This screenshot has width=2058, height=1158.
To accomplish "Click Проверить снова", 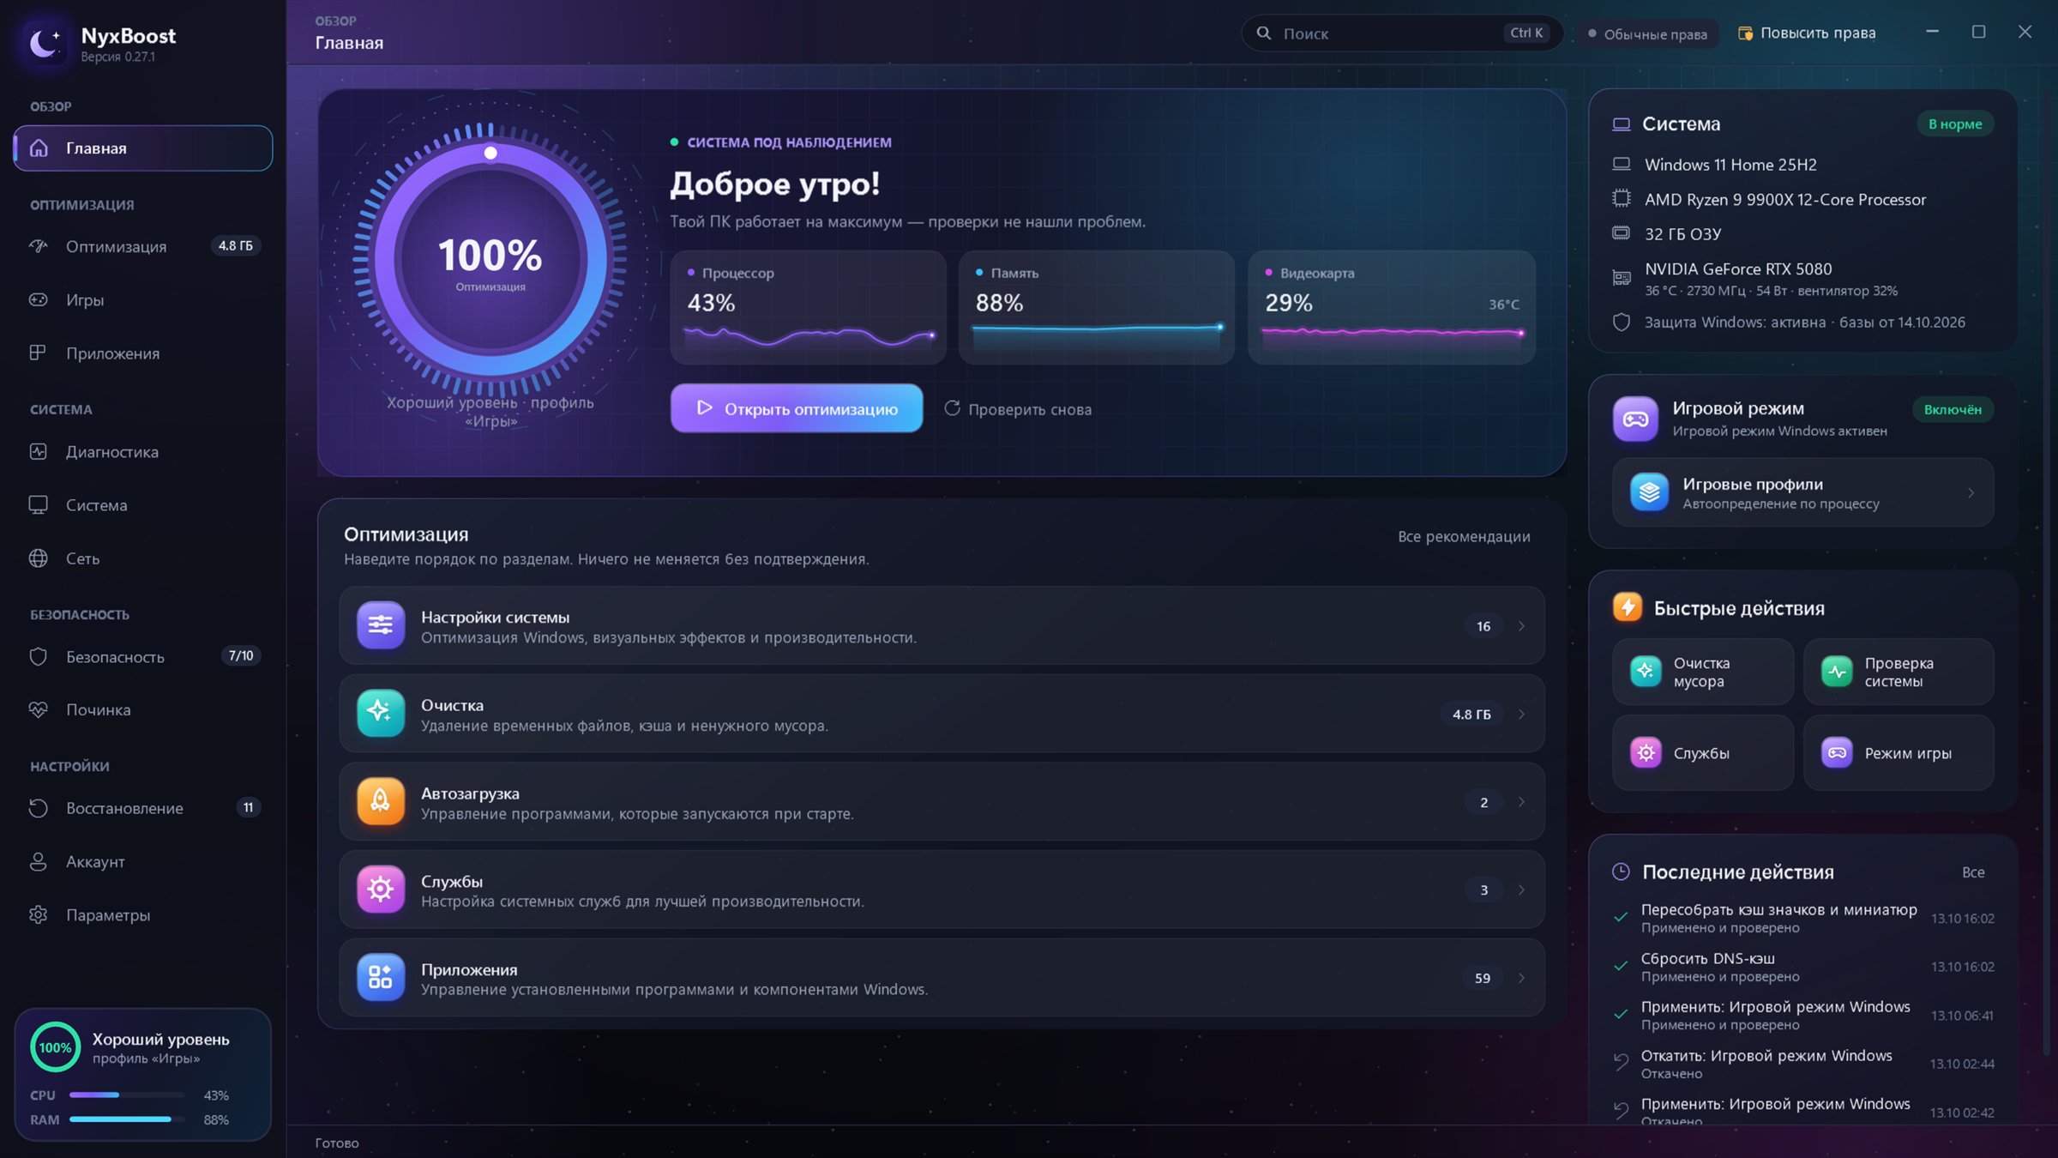I will coord(1018,409).
